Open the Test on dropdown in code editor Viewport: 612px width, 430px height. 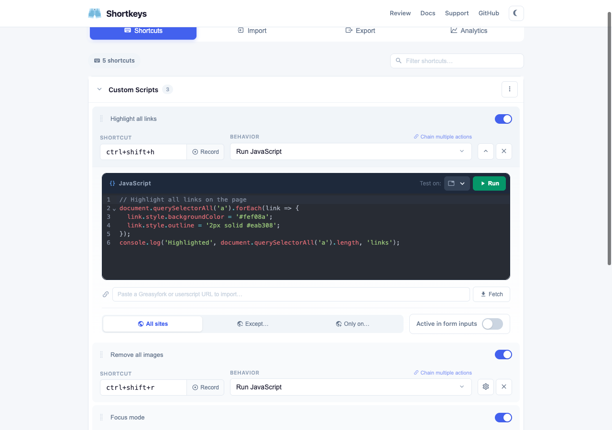click(456, 183)
